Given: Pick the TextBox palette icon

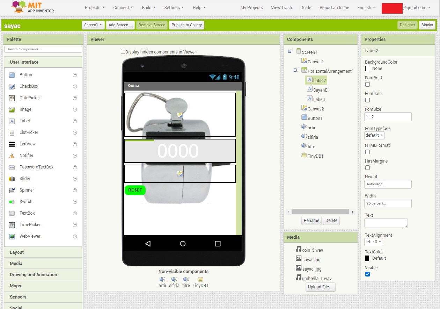Looking at the screenshot, I should 12,213.
